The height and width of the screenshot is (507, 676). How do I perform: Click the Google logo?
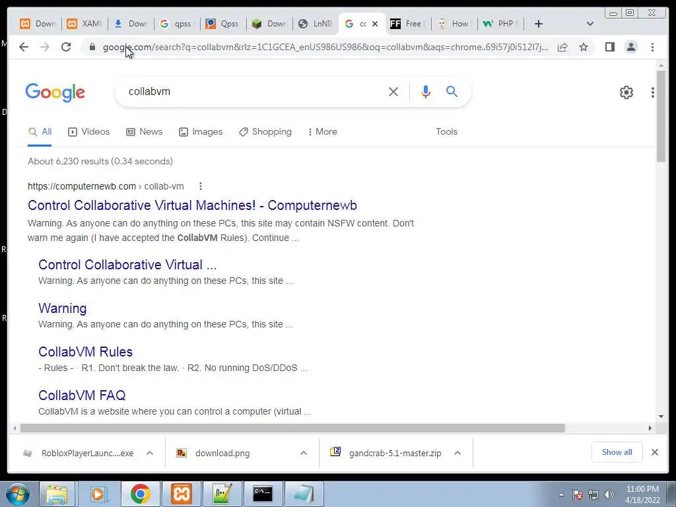pyautogui.click(x=55, y=92)
